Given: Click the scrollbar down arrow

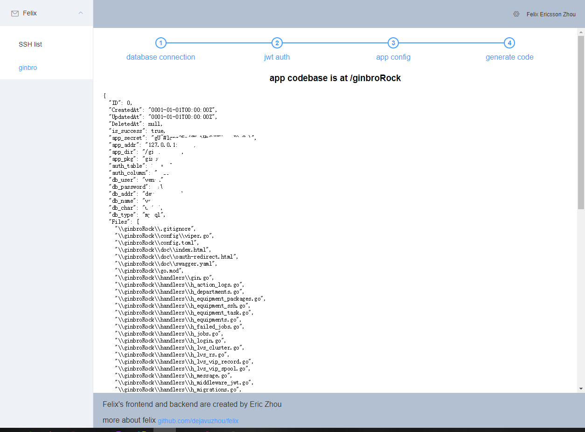Looking at the screenshot, I should pos(581,388).
